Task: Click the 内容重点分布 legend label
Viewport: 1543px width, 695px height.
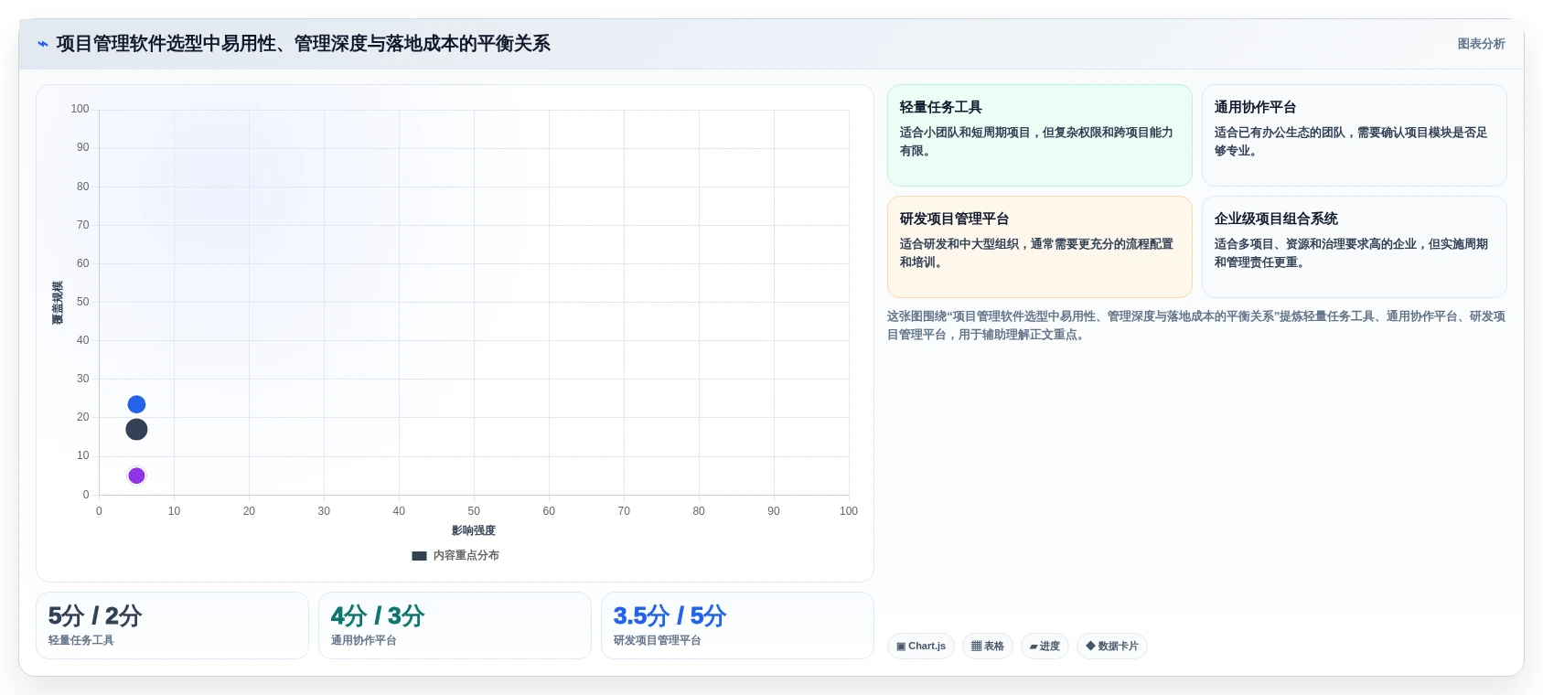Action: pos(466,555)
